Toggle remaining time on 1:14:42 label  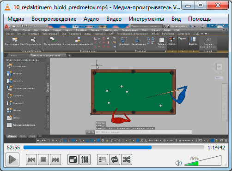coord(216,147)
